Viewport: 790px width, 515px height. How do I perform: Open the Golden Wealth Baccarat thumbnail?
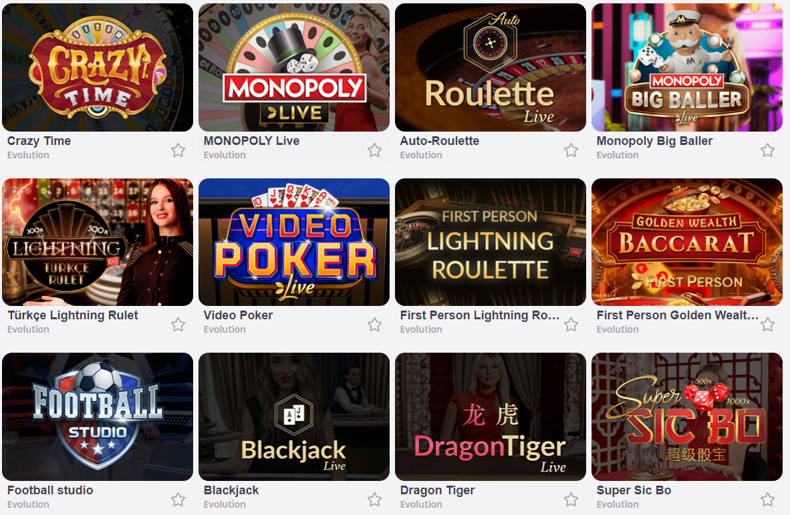tap(687, 242)
